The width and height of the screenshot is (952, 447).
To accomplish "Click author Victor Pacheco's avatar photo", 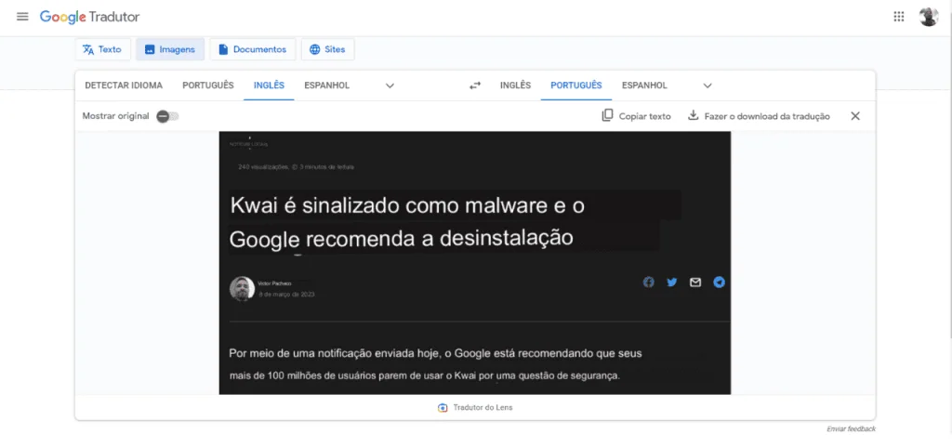I will click(242, 289).
